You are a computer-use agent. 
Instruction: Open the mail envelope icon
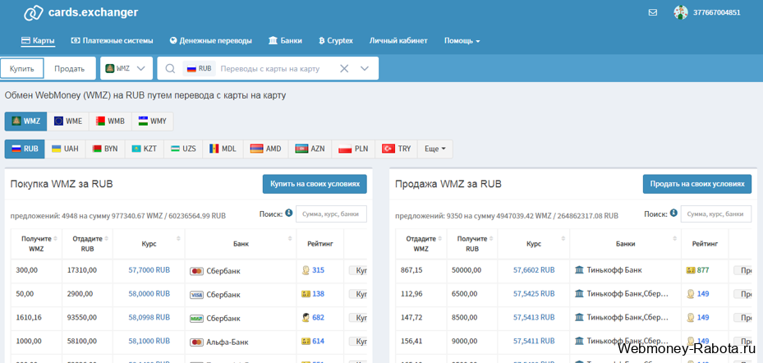click(653, 12)
